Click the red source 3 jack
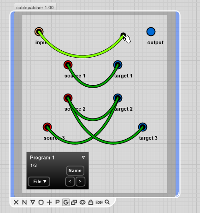 (47, 127)
